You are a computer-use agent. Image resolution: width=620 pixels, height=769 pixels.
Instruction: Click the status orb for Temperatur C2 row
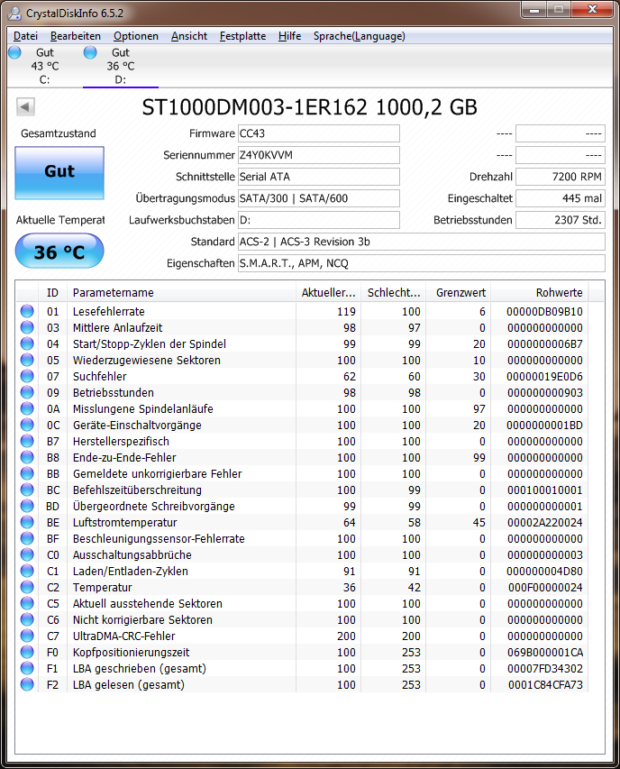27,587
